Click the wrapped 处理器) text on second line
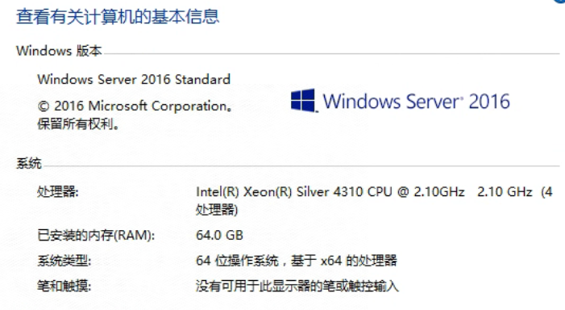Viewport: 565px width, 310px height. click(217, 210)
